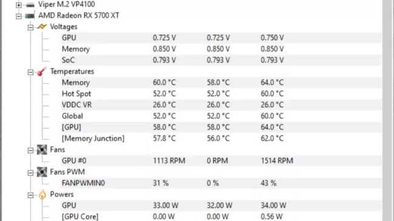
Task: Select the Memory row under Temperatures
Action: 221,83
